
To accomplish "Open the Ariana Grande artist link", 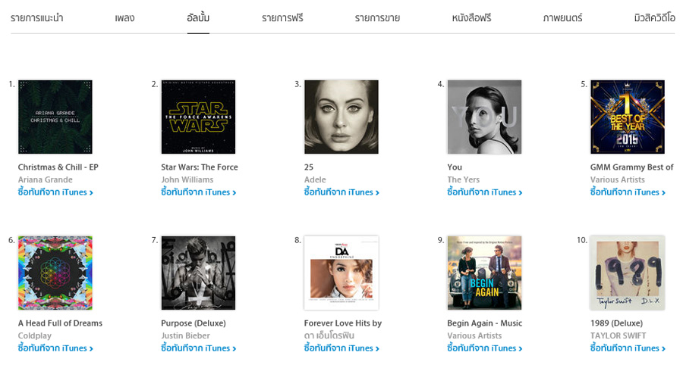I will 46,180.
